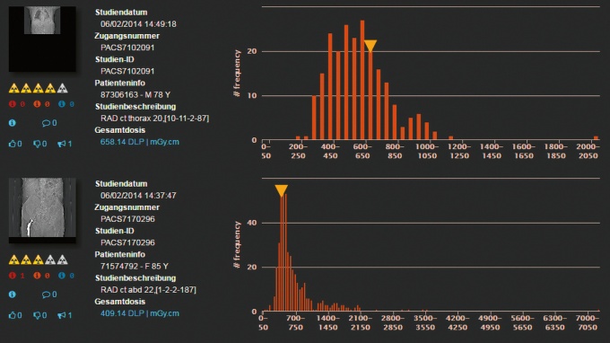Viewport: 610px width, 343px height.
Task: Select fifth radiation rating icon, thorax study
Action: [x=62, y=88]
